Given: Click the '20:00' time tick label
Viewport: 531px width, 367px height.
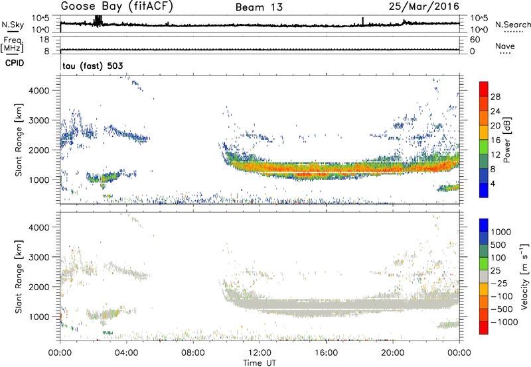Looking at the screenshot, I should tap(392, 353).
